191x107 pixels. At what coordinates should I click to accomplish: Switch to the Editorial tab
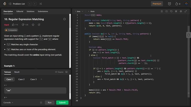coord(20,11)
